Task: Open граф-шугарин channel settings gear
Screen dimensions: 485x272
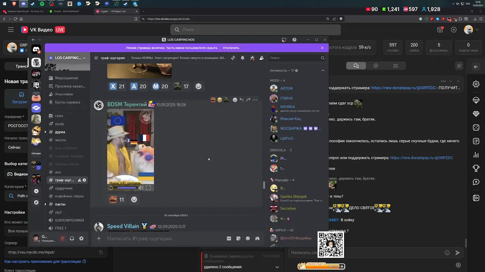Action: point(84,180)
